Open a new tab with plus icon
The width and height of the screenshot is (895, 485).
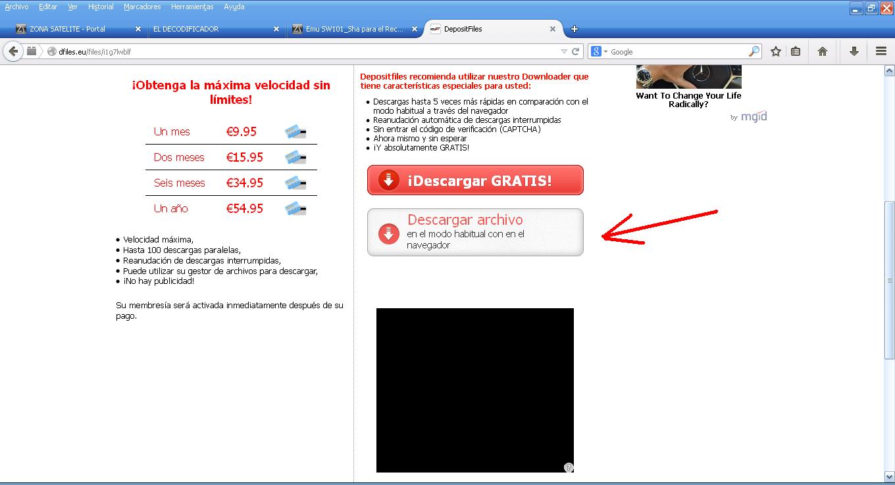(575, 29)
